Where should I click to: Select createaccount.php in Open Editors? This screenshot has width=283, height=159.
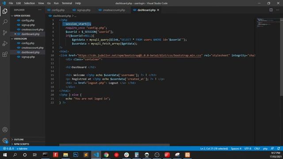click(x=32, y=30)
